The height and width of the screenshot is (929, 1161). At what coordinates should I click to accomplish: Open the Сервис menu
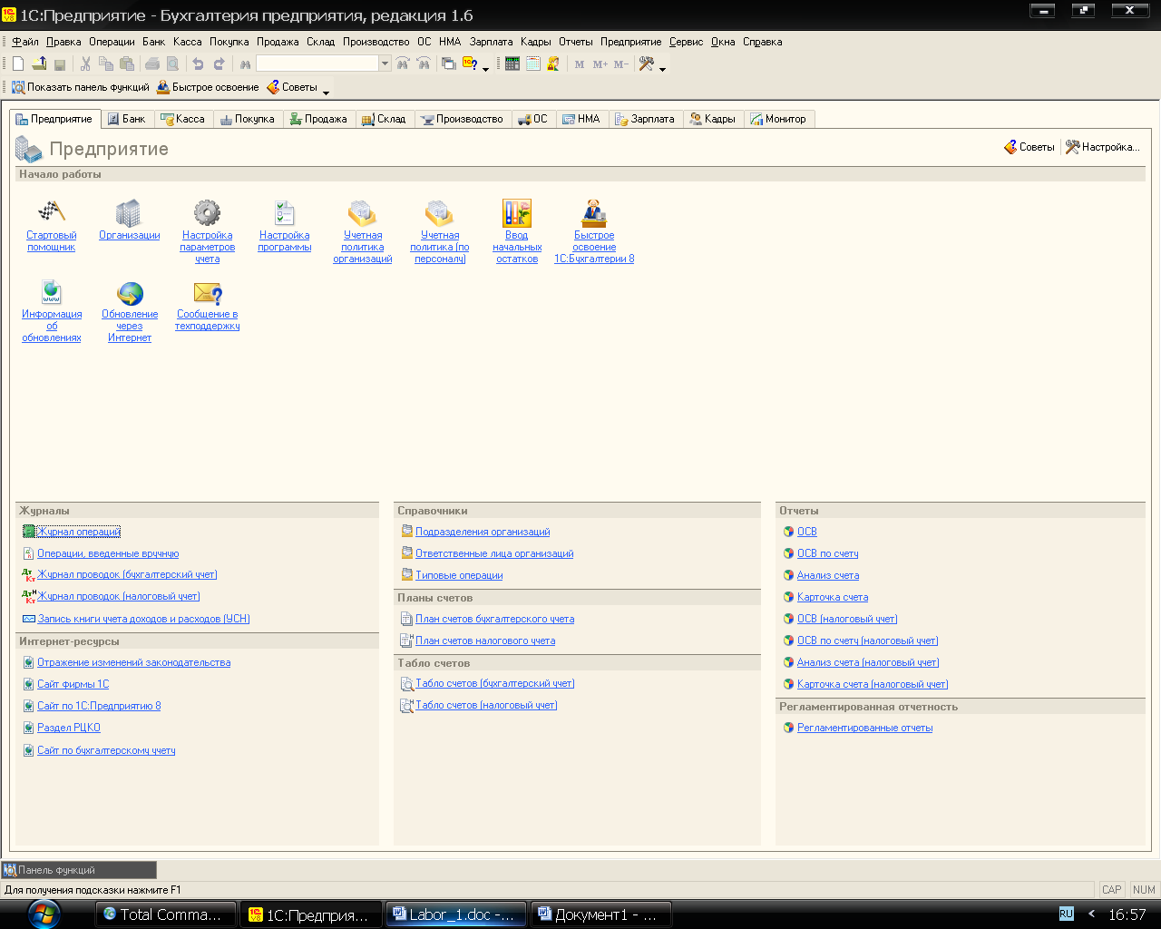point(687,42)
